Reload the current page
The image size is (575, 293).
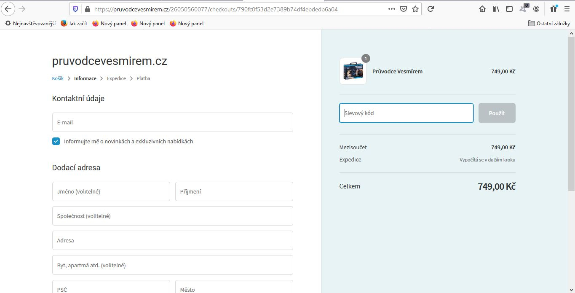pyautogui.click(x=431, y=9)
